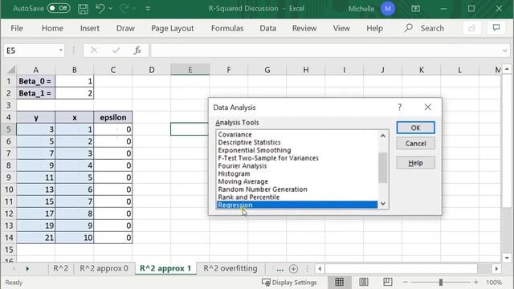514x289 pixels.
Task: Open the Review ribbon tab
Action: pos(304,28)
